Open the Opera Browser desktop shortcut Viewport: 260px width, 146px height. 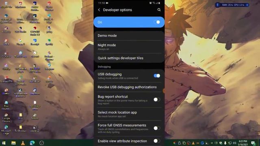coord(49,6)
